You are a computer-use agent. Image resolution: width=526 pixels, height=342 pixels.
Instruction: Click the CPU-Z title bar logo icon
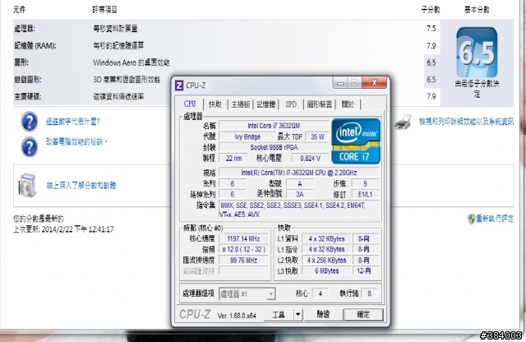179,85
